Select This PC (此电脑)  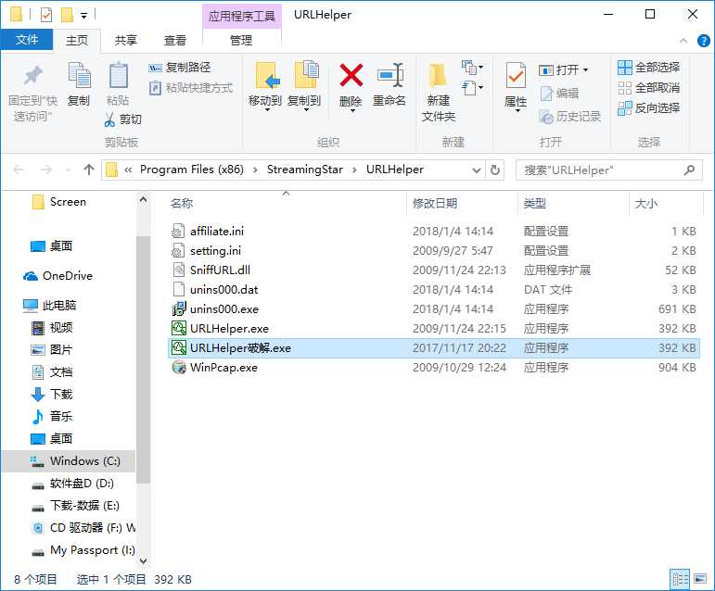(50, 305)
